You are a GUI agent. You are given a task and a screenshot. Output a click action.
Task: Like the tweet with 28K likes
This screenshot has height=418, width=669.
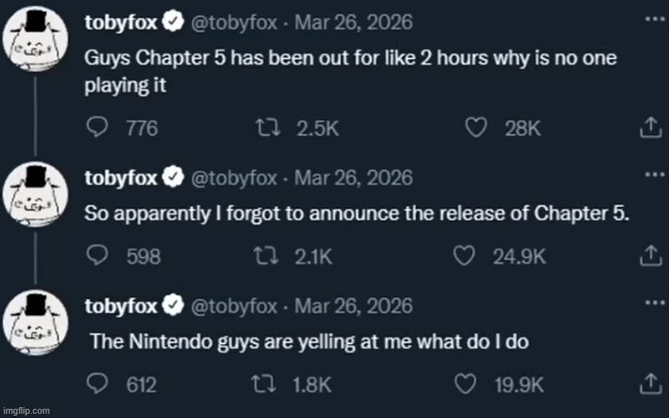[x=475, y=128]
